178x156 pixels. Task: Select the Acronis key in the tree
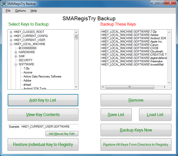click(28, 72)
